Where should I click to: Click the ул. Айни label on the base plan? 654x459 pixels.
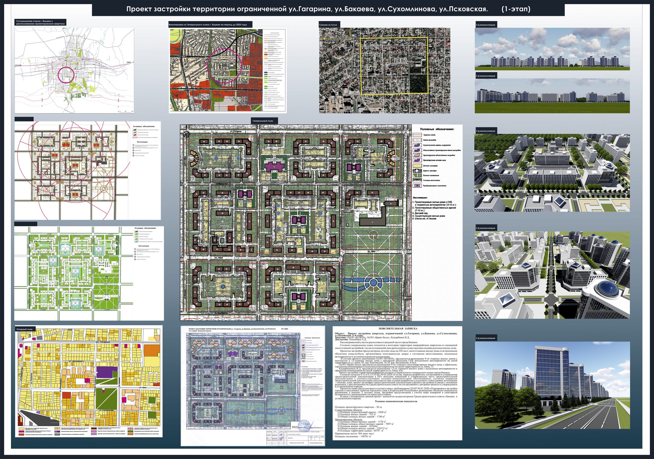(x=143, y=388)
